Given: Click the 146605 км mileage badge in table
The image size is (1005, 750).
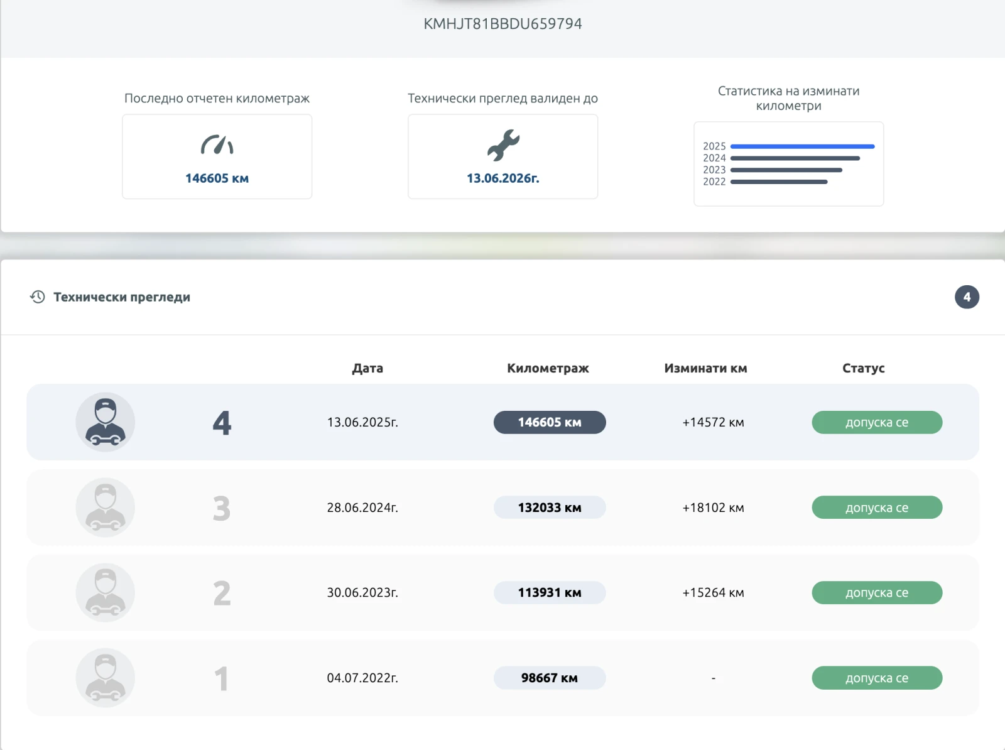Looking at the screenshot, I should pos(550,422).
